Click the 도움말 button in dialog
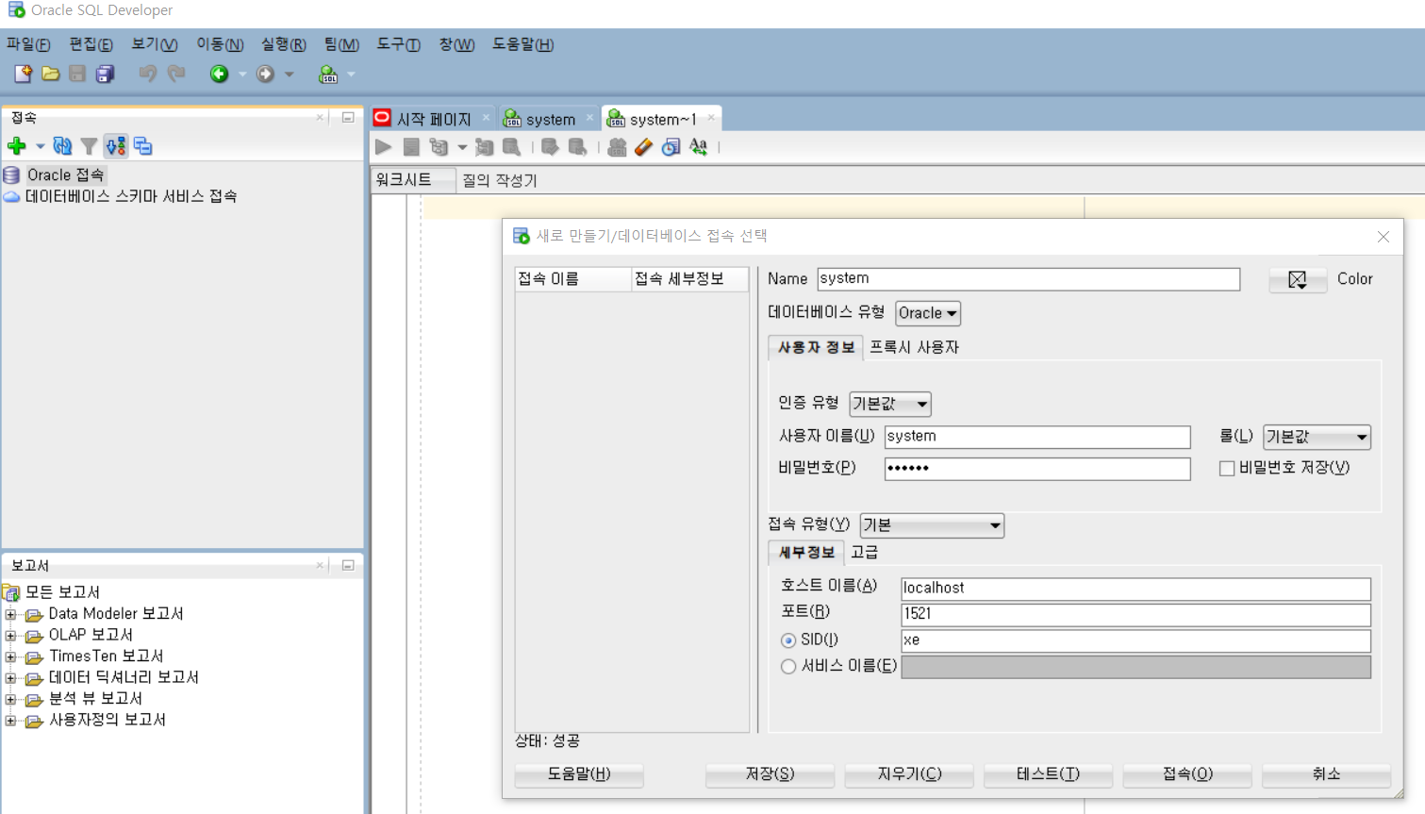This screenshot has height=814, width=1425. [579, 774]
